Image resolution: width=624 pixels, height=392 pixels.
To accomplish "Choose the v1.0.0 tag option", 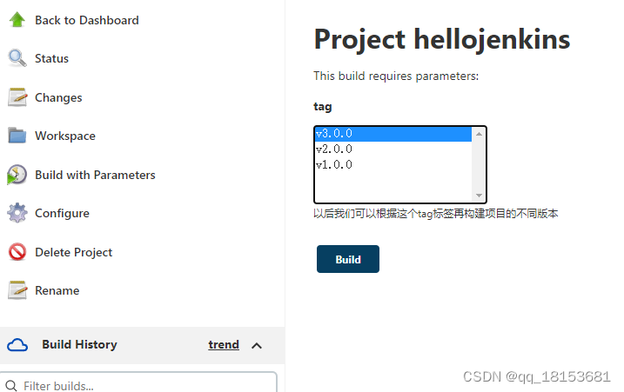I will tap(392, 164).
